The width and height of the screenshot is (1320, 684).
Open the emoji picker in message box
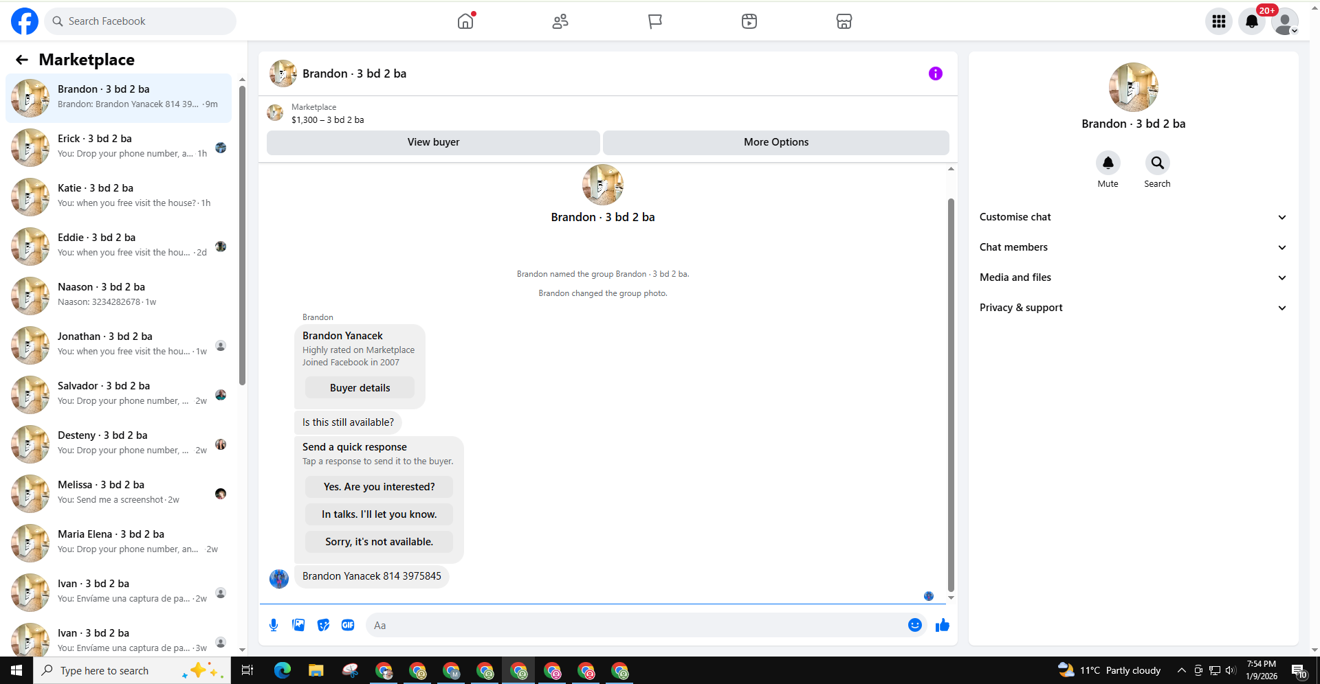point(915,625)
